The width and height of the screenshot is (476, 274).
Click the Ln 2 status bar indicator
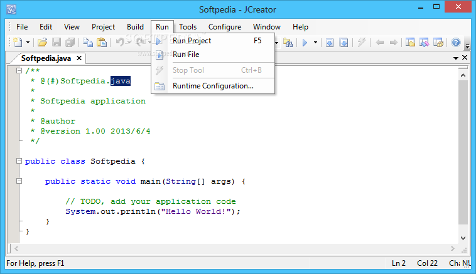click(399, 263)
